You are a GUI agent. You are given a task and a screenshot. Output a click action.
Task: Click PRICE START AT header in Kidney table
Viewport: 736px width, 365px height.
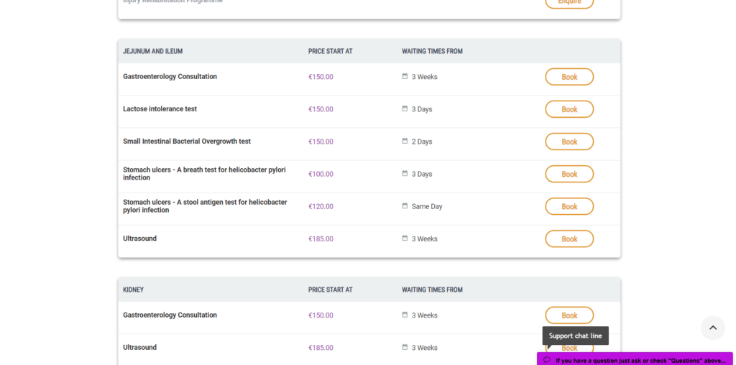(331, 290)
